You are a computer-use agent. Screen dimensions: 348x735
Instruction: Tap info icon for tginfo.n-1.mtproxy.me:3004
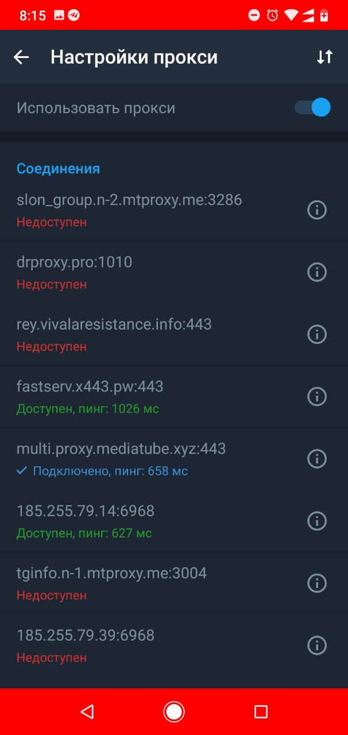click(x=317, y=583)
